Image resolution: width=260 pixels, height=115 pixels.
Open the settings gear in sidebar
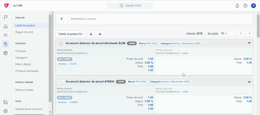(x=5, y=111)
